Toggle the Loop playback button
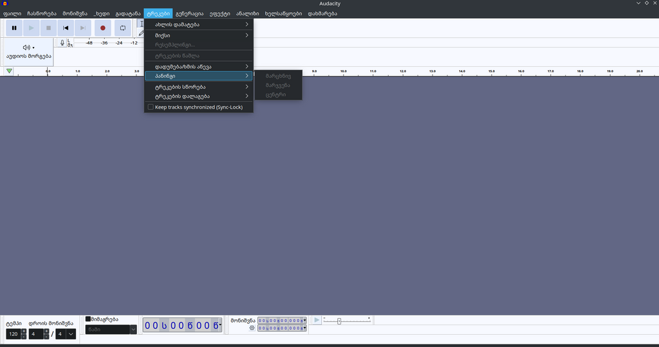 pos(123,28)
